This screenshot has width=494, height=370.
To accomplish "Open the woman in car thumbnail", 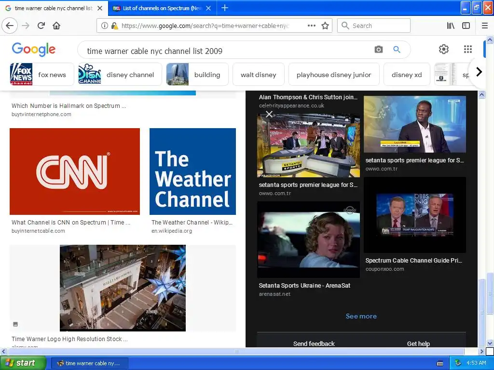I will coord(308,240).
